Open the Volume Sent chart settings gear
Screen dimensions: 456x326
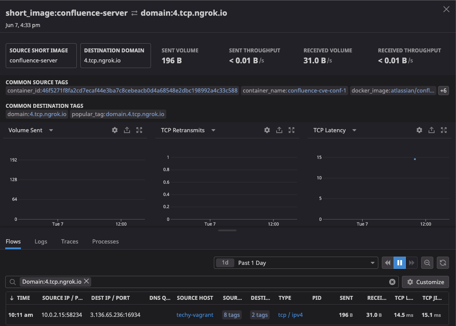[x=114, y=130]
